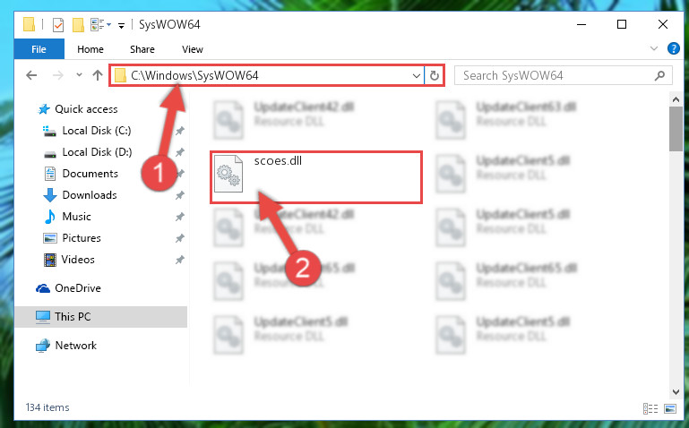Open the recent locations dropdown arrow
The width and height of the screenshot is (689, 428).
click(79, 75)
